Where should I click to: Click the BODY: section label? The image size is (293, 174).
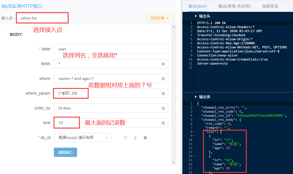pyautogui.click(x=16, y=34)
